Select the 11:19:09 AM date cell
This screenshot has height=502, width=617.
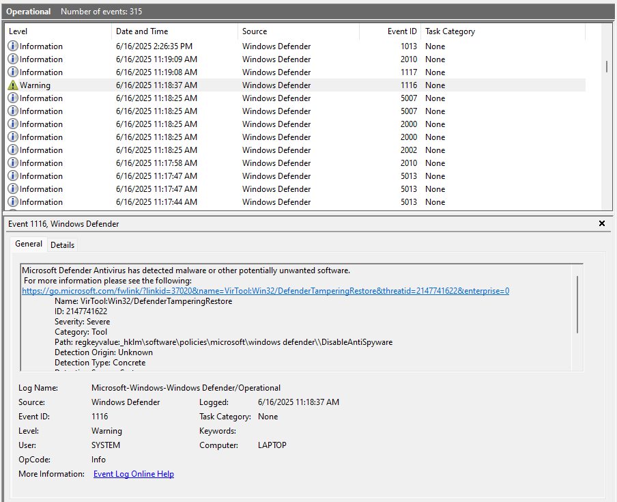(x=156, y=59)
